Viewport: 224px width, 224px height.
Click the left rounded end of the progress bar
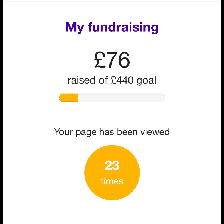coord(62,98)
